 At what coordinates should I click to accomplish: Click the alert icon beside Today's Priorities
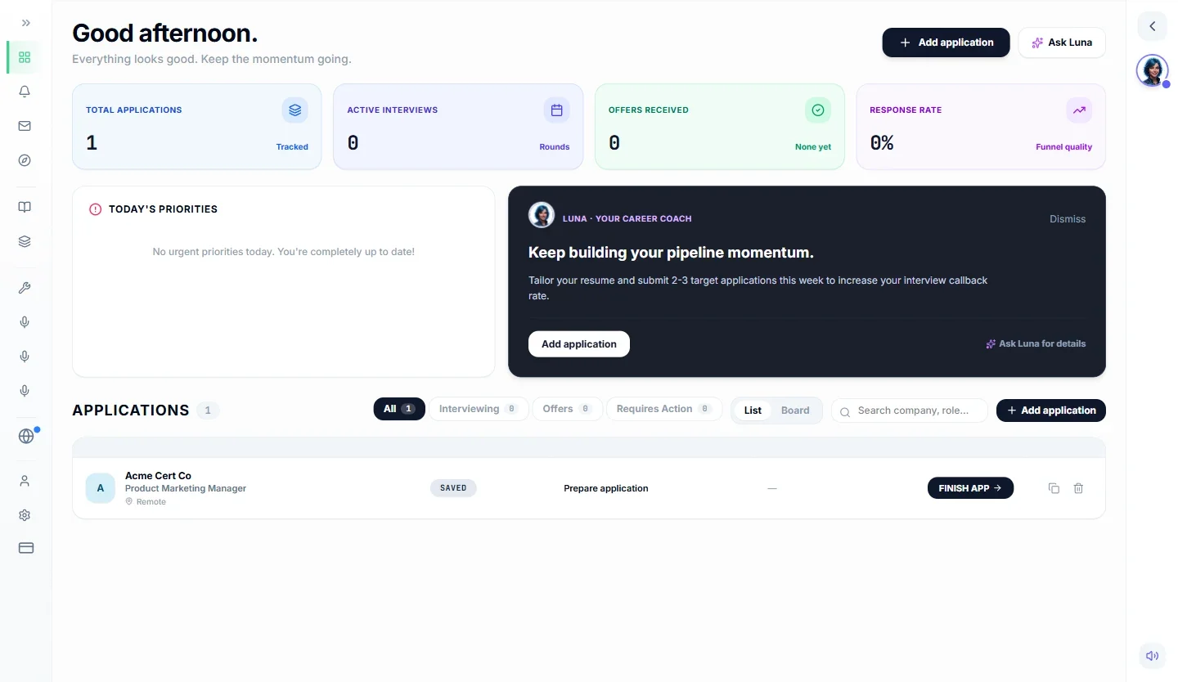[96, 209]
